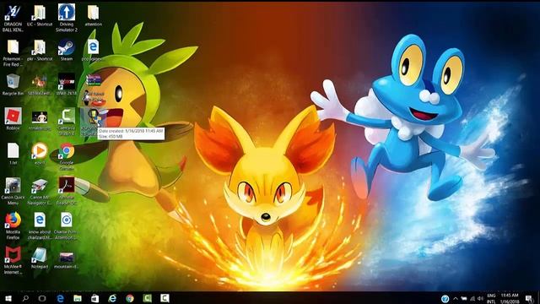Launch Roblox from the desktop
Screen dimensions: 540x304
[13, 119]
